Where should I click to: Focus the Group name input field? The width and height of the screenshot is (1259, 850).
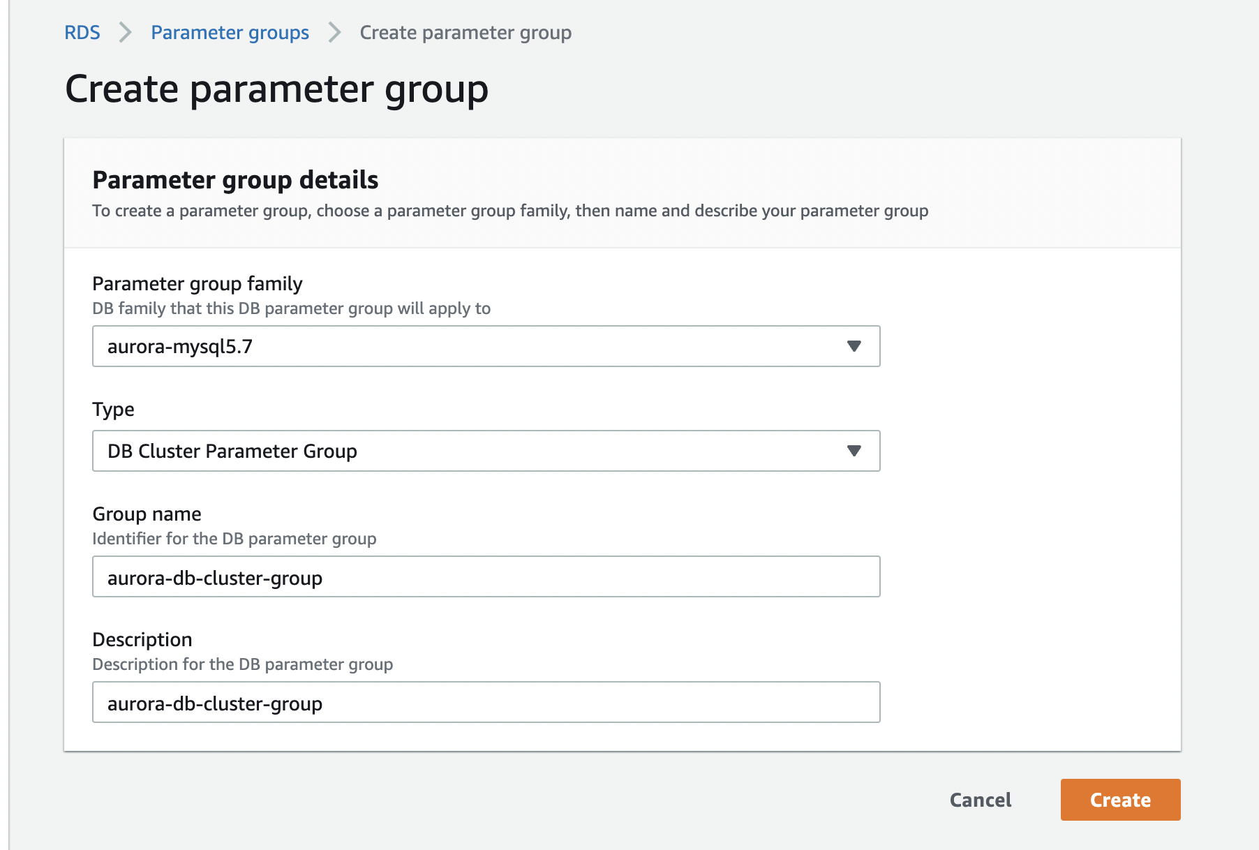coord(486,576)
